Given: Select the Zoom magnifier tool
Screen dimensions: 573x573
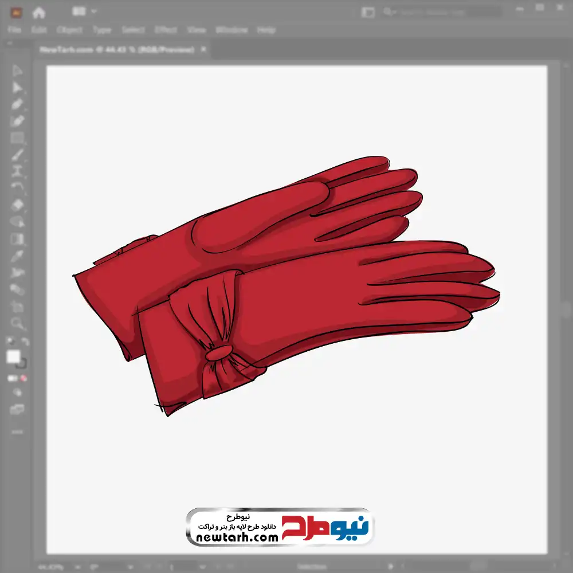Looking at the screenshot, I should click(x=17, y=324).
